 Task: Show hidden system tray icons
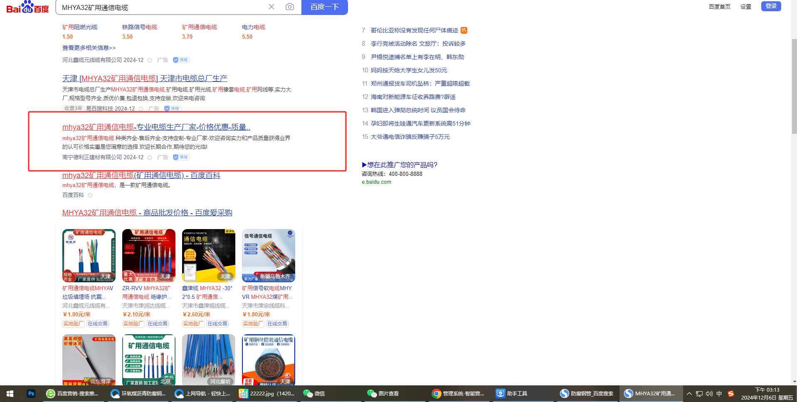pos(689,394)
